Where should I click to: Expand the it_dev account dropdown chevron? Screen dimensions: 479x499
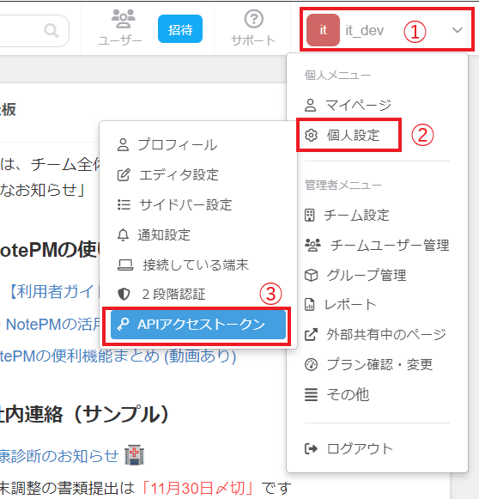tap(457, 30)
